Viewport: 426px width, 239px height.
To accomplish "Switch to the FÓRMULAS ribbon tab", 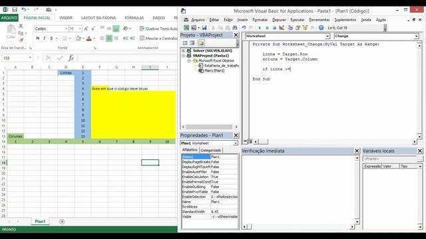I will click(x=134, y=18).
